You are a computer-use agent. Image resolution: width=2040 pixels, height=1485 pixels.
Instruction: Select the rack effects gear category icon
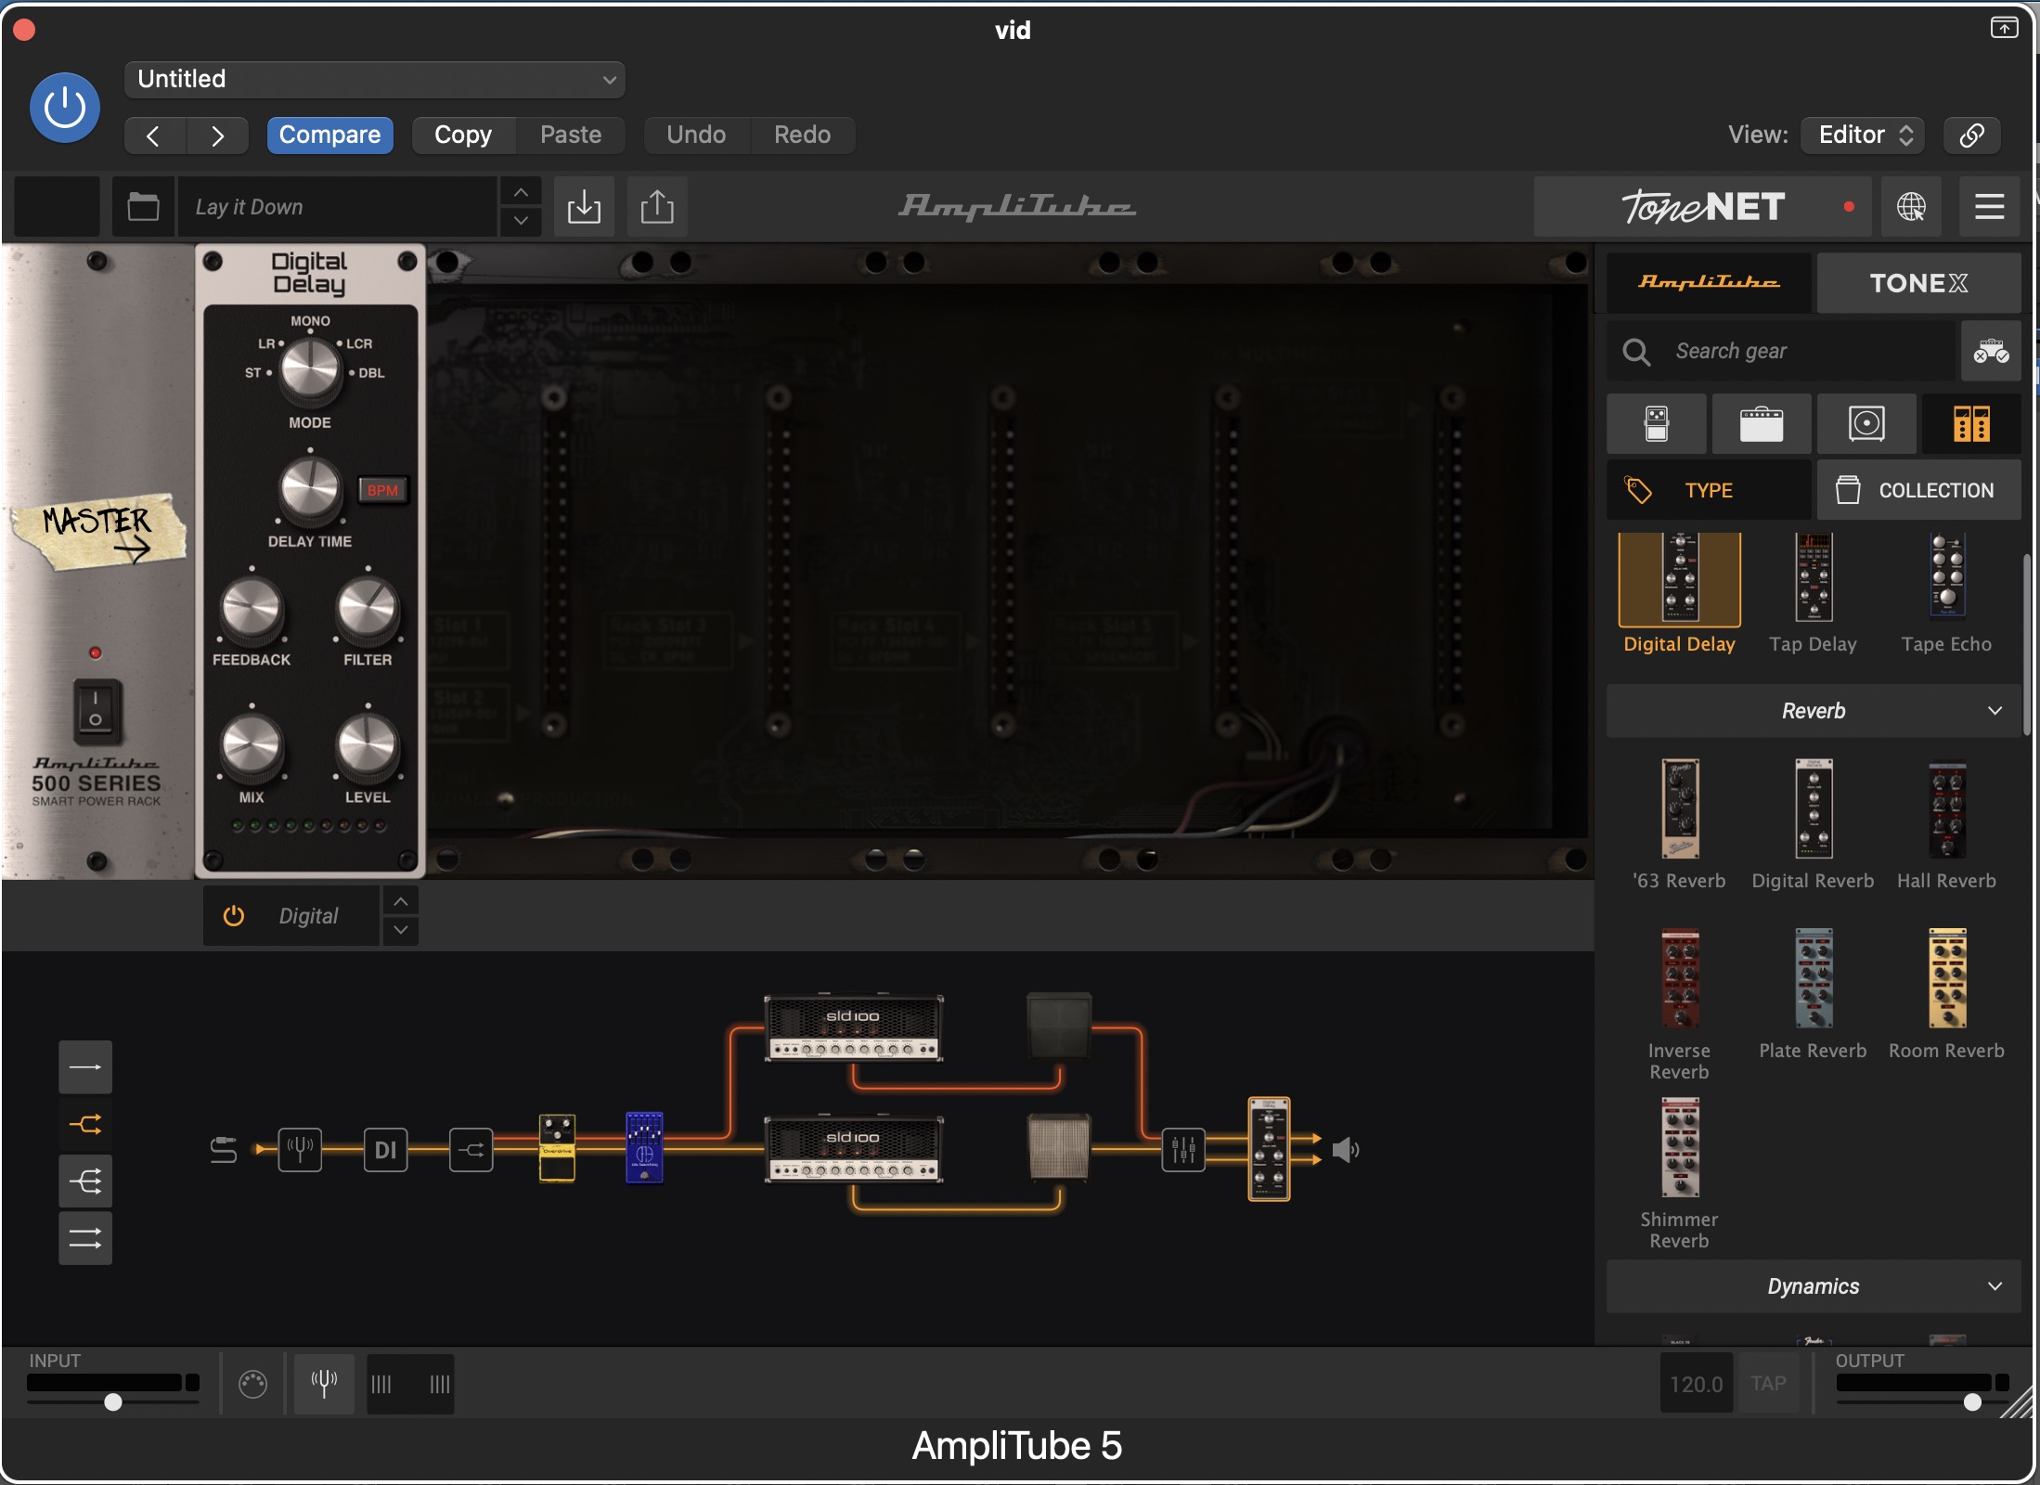click(x=1970, y=423)
